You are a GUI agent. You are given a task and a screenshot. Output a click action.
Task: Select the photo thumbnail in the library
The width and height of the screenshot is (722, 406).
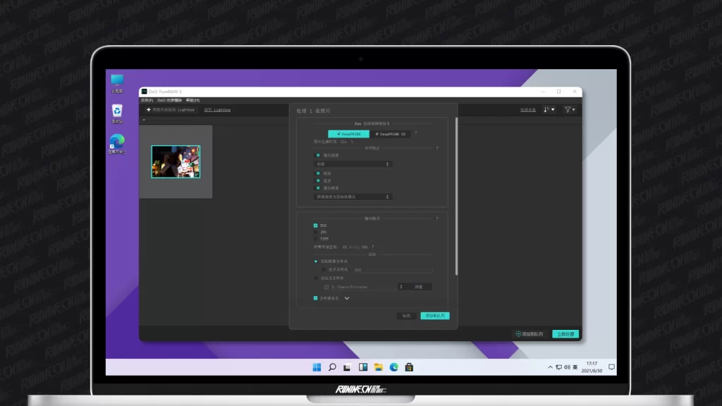point(176,161)
